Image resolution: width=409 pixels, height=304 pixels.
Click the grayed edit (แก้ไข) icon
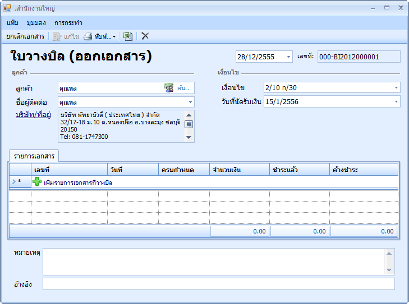point(57,36)
